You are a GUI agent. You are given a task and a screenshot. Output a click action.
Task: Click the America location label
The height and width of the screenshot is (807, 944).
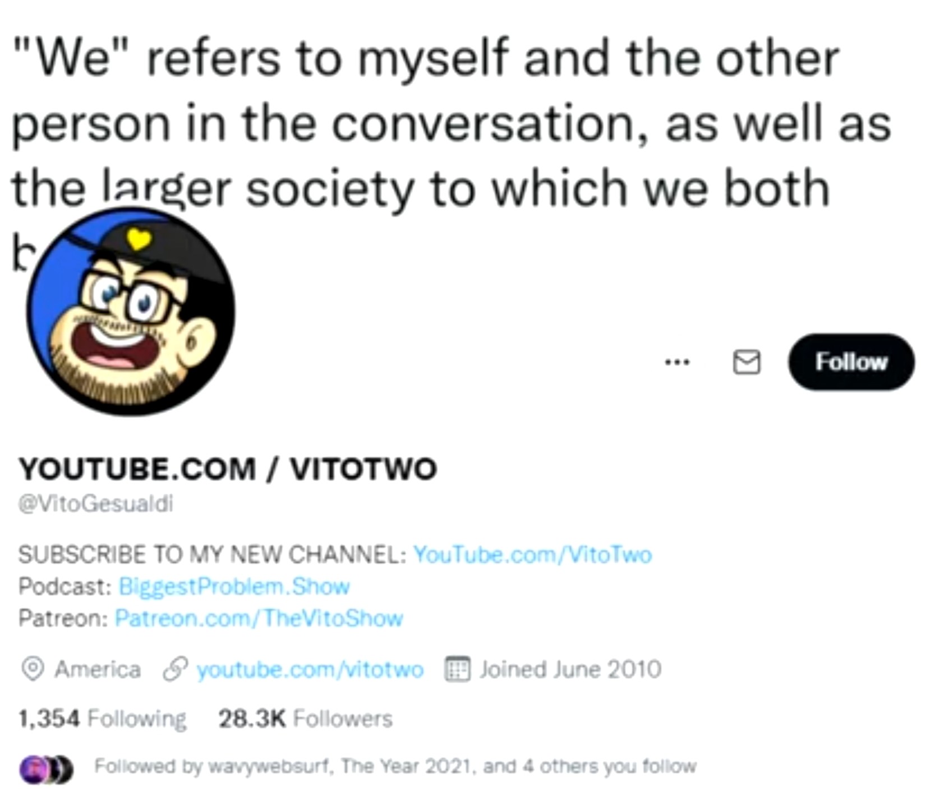pyautogui.click(x=98, y=670)
